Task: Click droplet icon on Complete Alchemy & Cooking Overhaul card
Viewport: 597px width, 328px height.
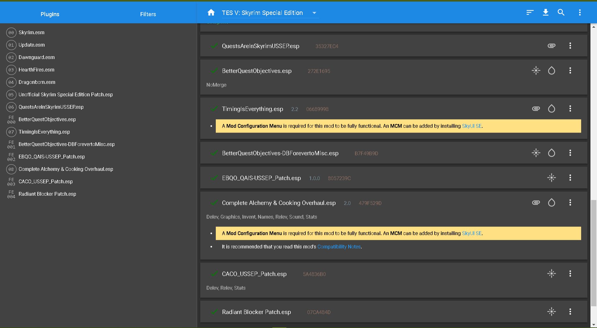Action: click(x=552, y=203)
